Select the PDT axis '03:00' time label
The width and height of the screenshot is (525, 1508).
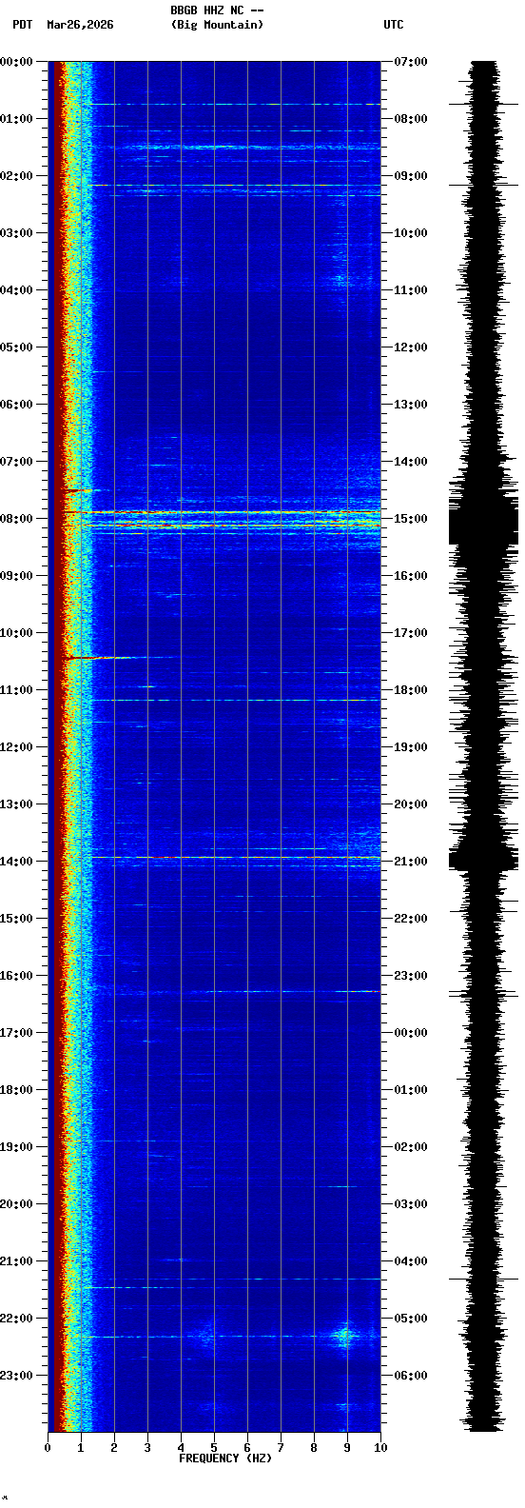click(x=16, y=233)
